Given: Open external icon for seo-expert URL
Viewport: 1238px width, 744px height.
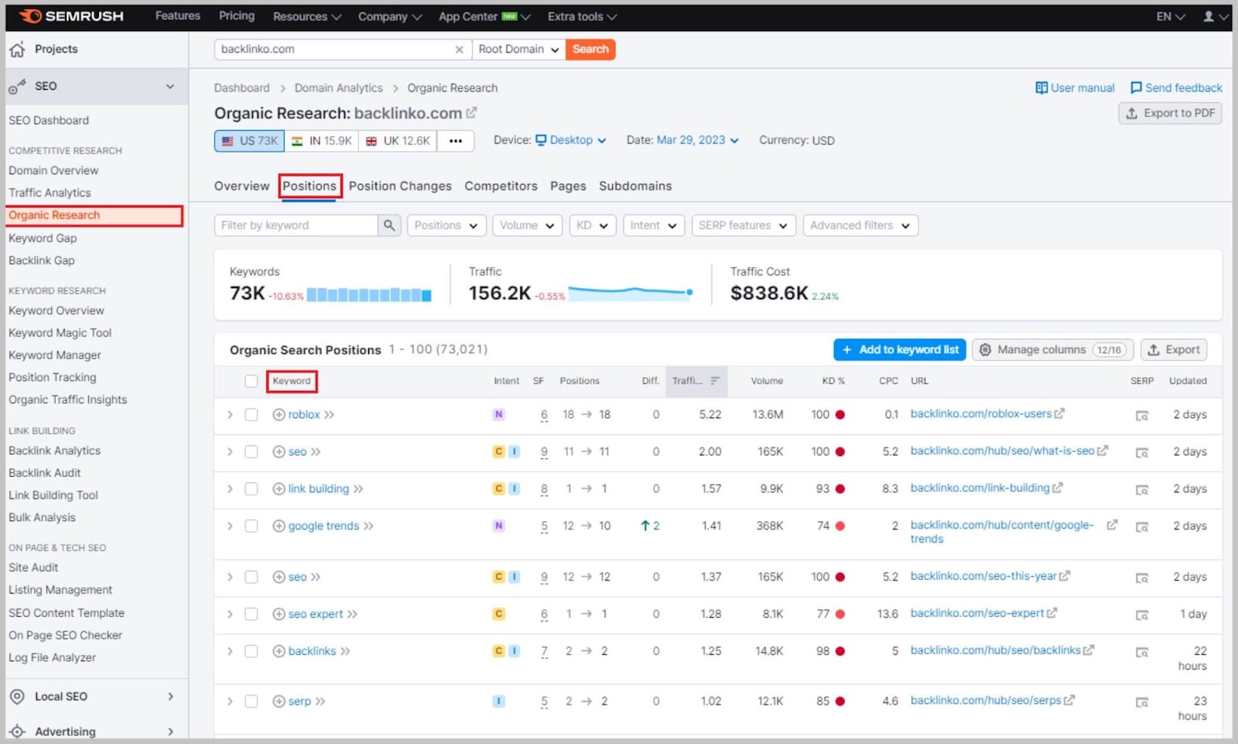Looking at the screenshot, I should click(x=1052, y=613).
